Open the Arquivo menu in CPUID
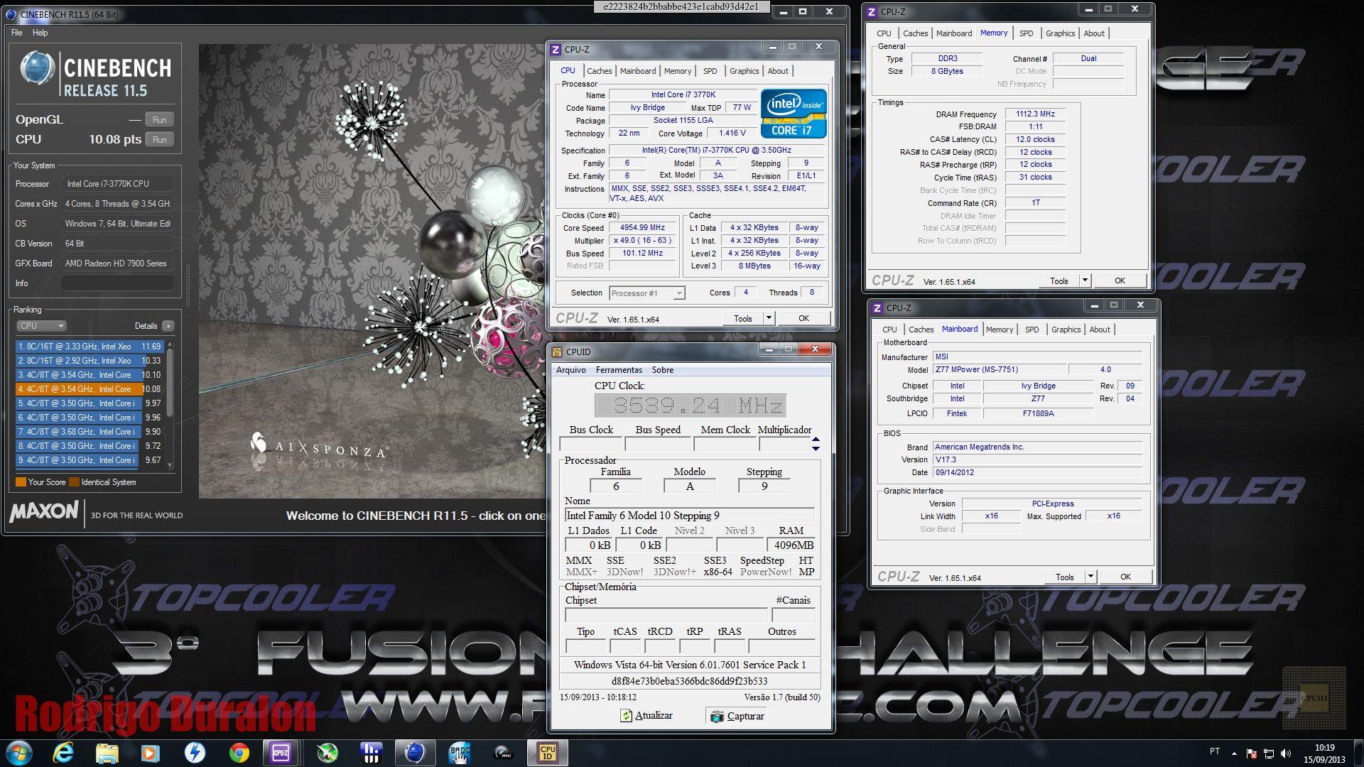The width and height of the screenshot is (1364, 767). pyautogui.click(x=571, y=370)
